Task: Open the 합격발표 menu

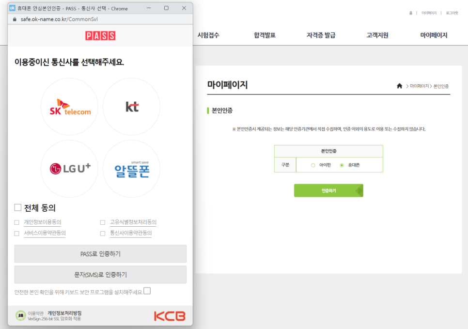Action: (x=265, y=35)
